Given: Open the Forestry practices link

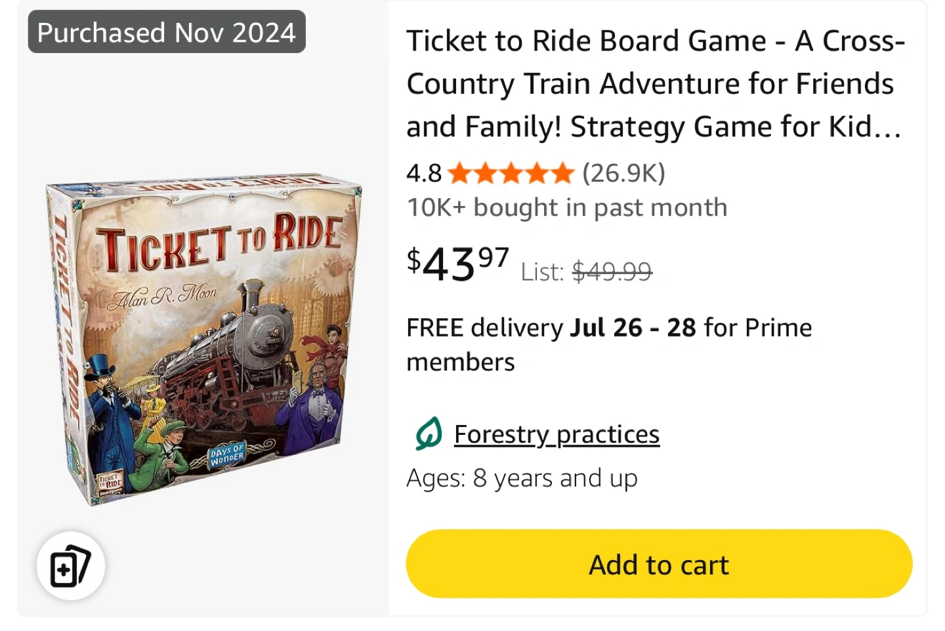Looking at the screenshot, I should click(556, 434).
